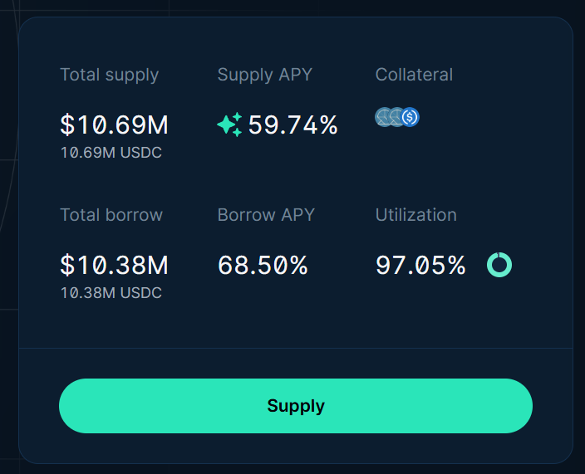Click the 10.69M USDC subtext
The height and width of the screenshot is (474, 585).
(x=111, y=153)
